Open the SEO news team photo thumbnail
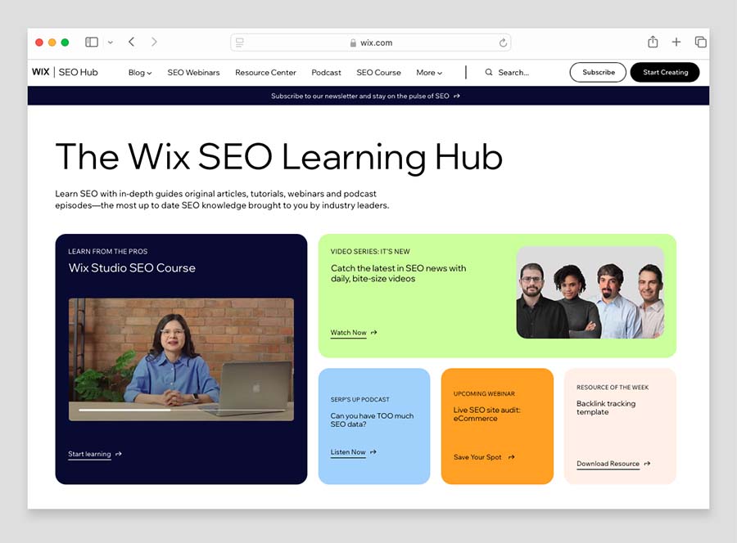737x543 pixels. tap(590, 293)
